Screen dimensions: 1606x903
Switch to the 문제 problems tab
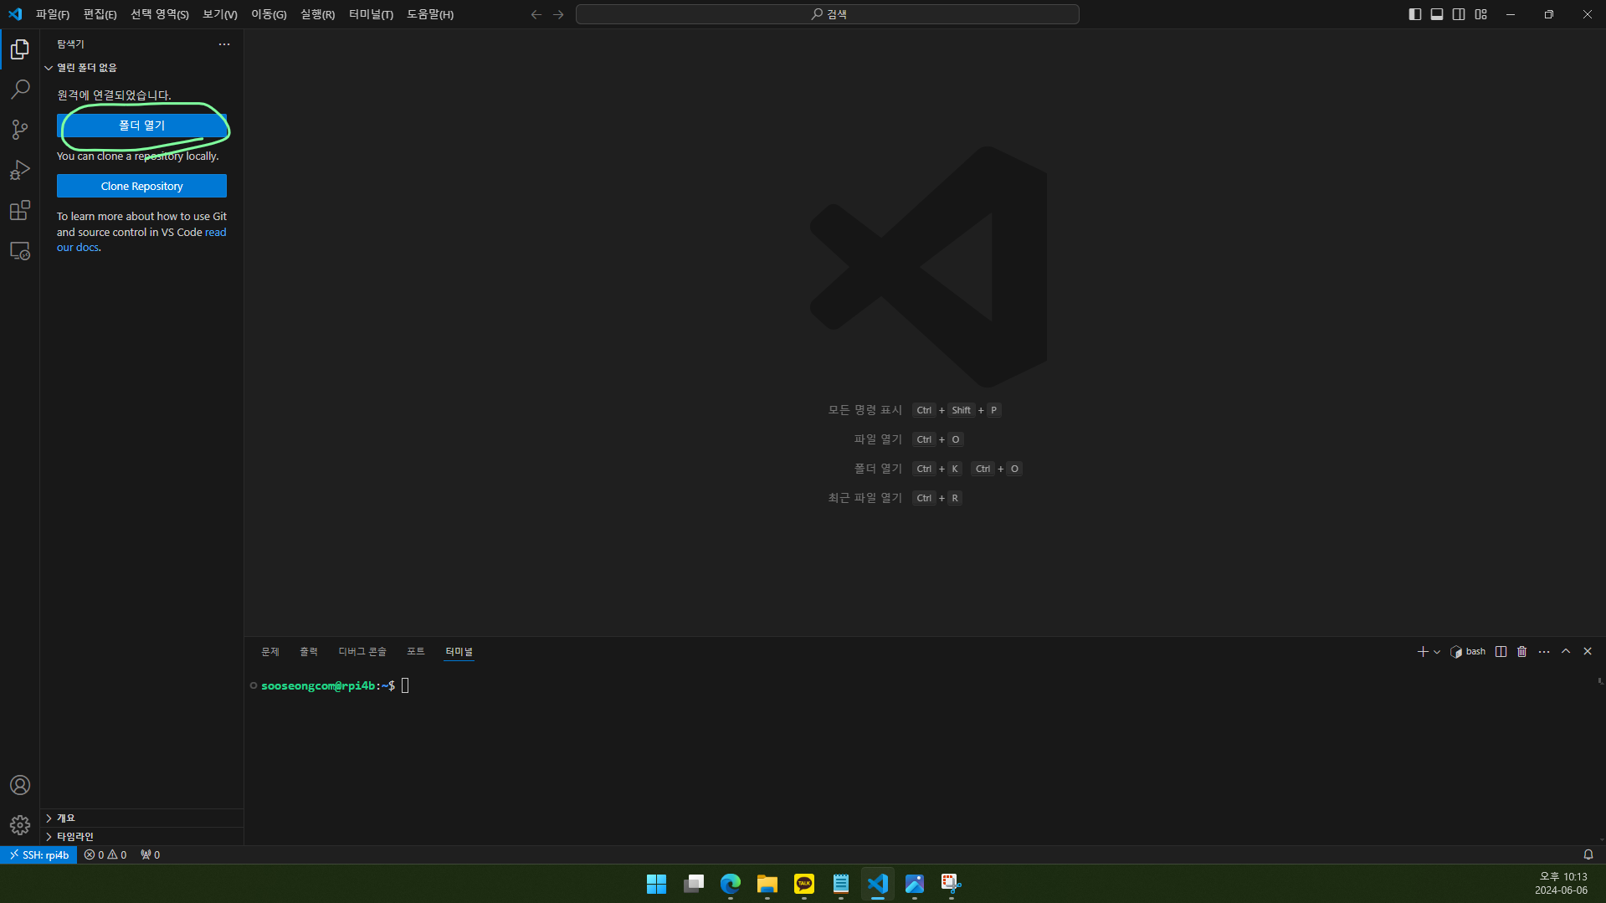pyautogui.click(x=270, y=651)
